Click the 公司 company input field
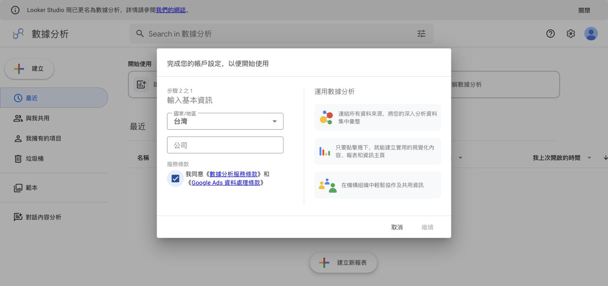Screen dimensions: 608x286 pos(225,145)
